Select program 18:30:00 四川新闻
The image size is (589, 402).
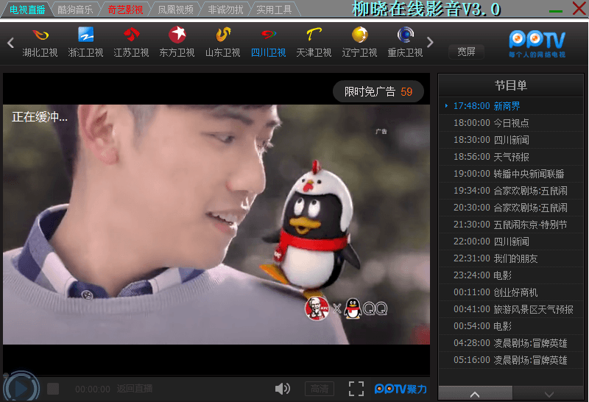(x=511, y=140)
